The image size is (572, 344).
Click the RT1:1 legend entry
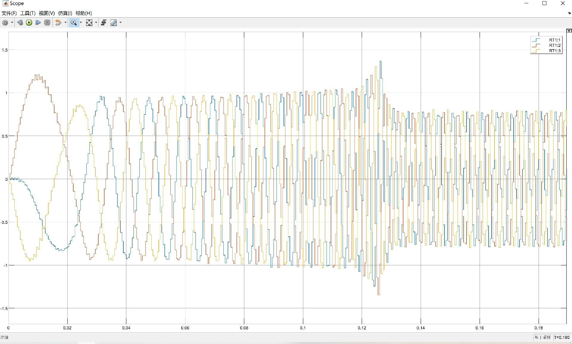point(547,40)
